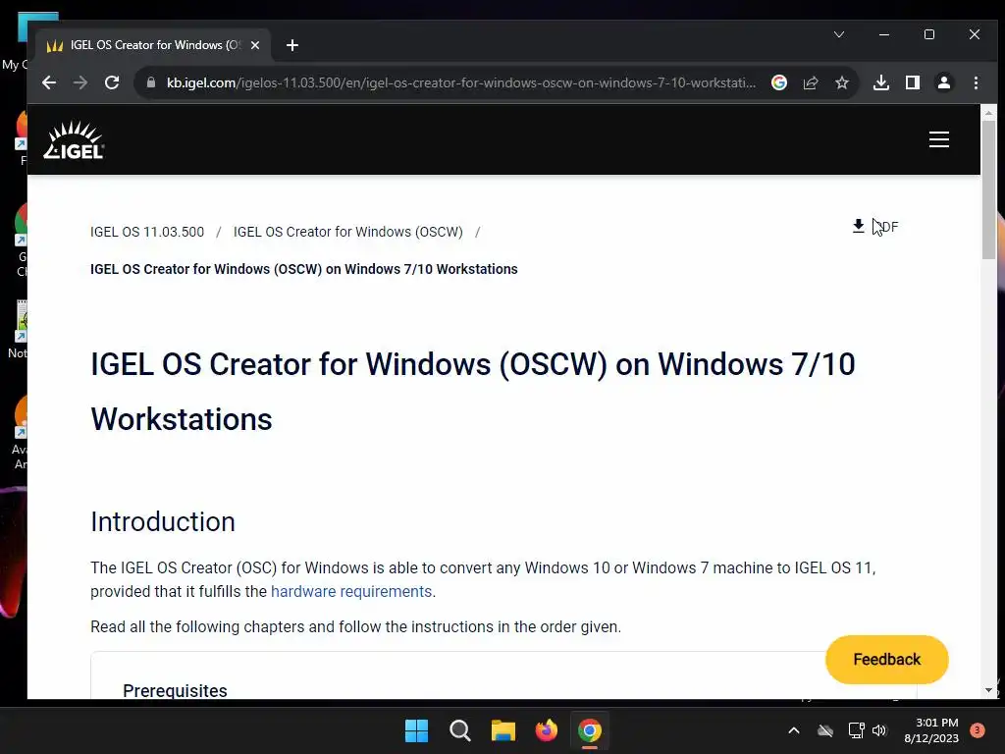Open Chrome downloads tray
The image size is (1005, 754).
[881, 82]
